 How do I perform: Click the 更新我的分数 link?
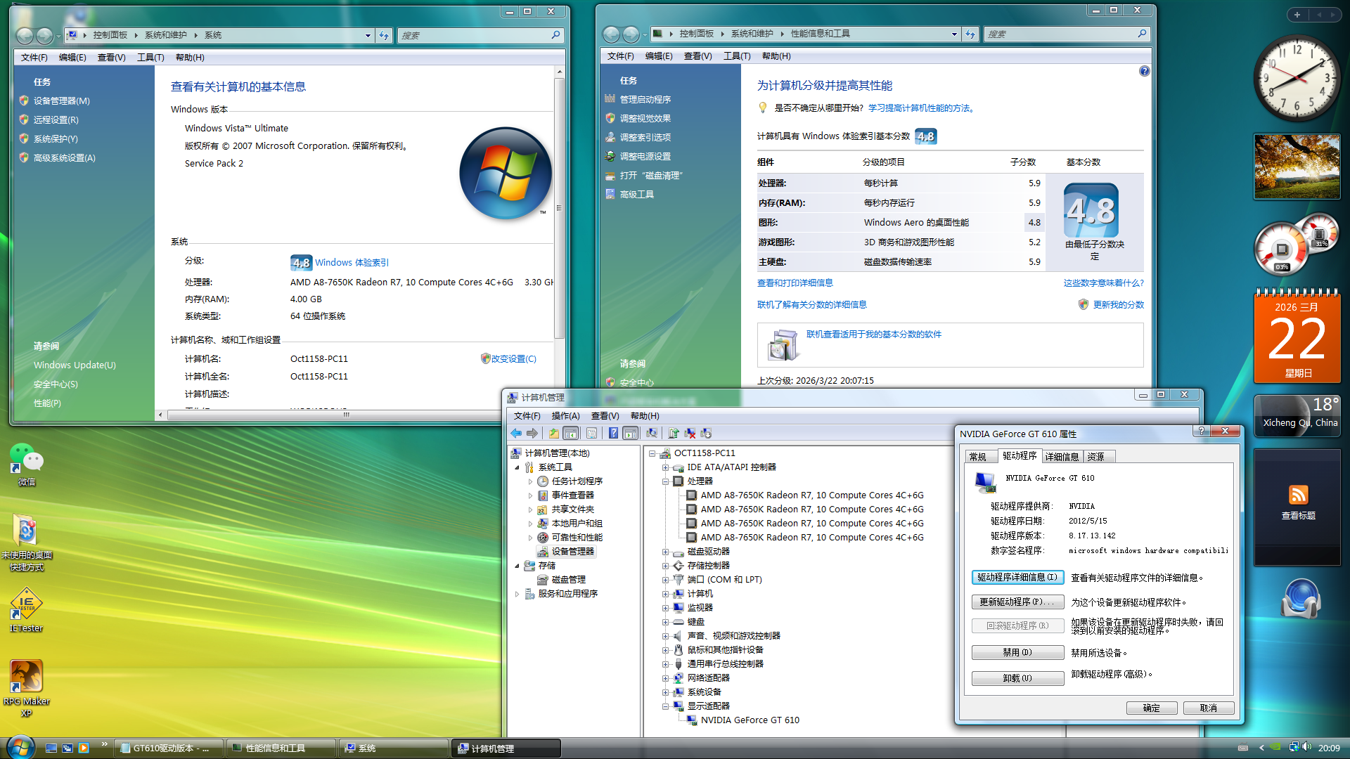coord(1118,304)
